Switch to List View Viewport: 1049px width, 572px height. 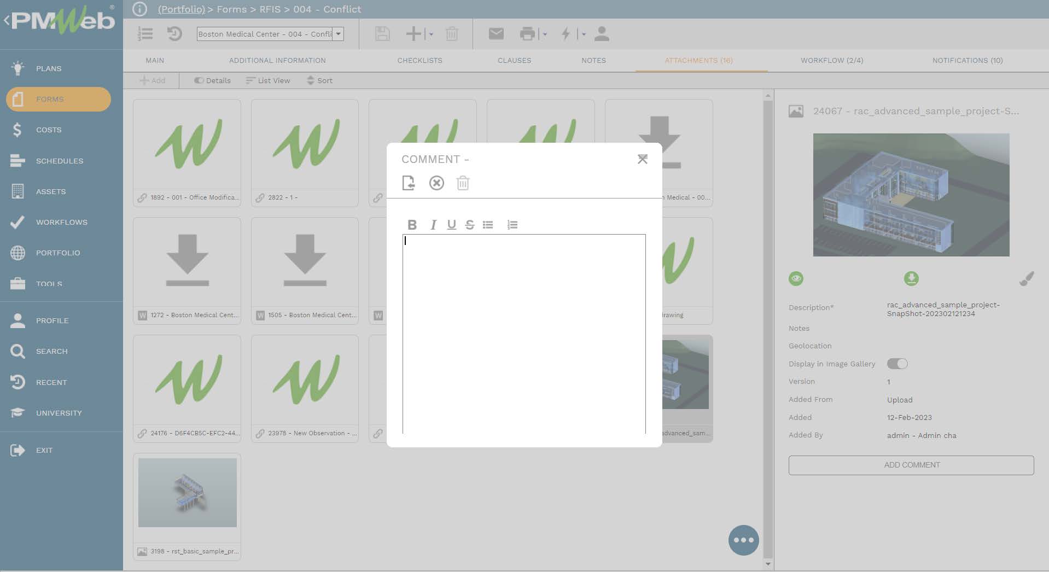coord(268,80)
